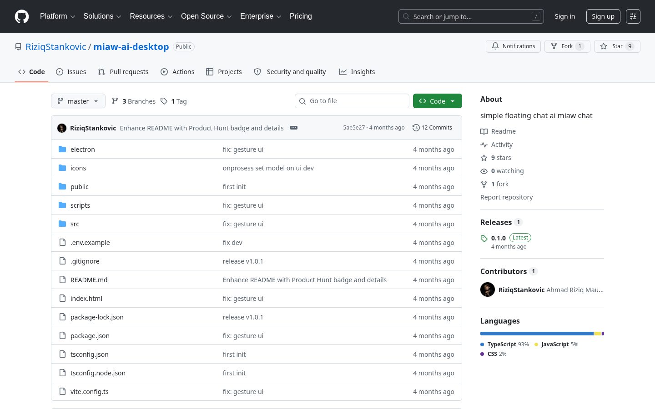Go to GitHub homepage via Octocat logo

pyautogui.click(x=22, y=16)
